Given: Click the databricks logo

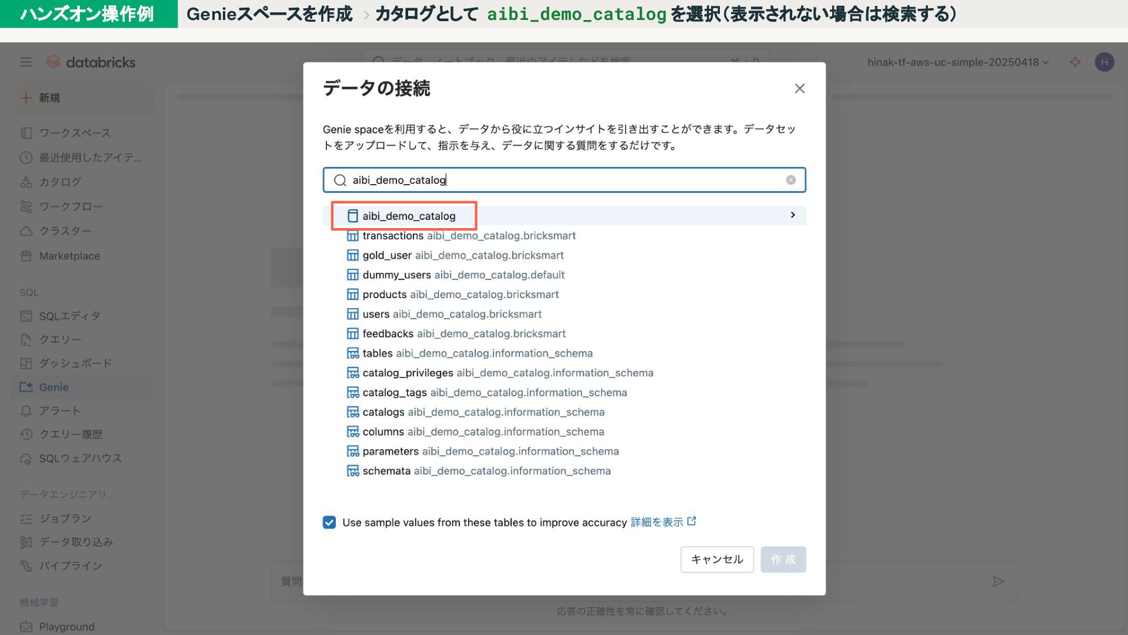Looking at the screenshot, I should click(x=91, y=62).
